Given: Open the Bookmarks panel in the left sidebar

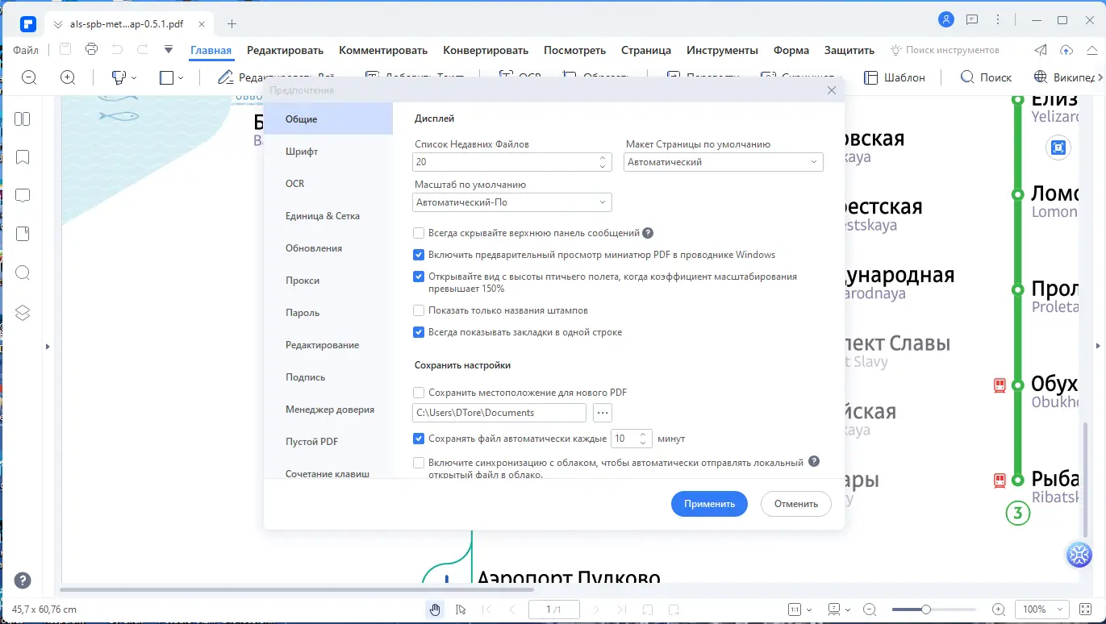Looking at the screenshot, I should click(22, 156).
